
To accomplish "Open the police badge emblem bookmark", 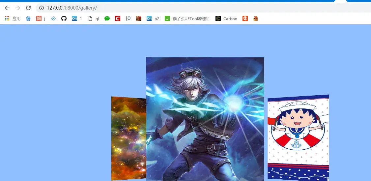I will tap(256, 18).
